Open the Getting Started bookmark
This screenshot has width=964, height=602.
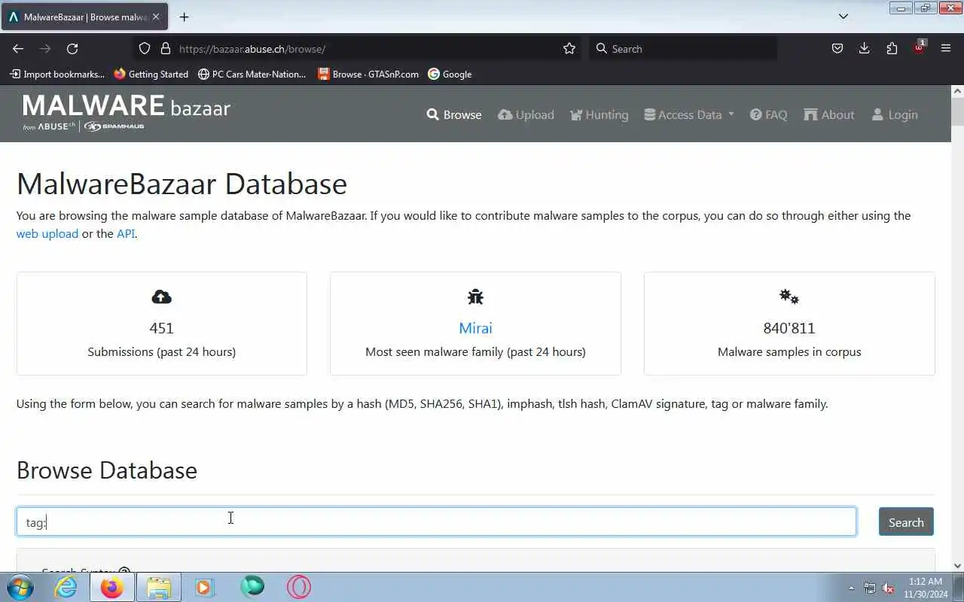[151, 74]
